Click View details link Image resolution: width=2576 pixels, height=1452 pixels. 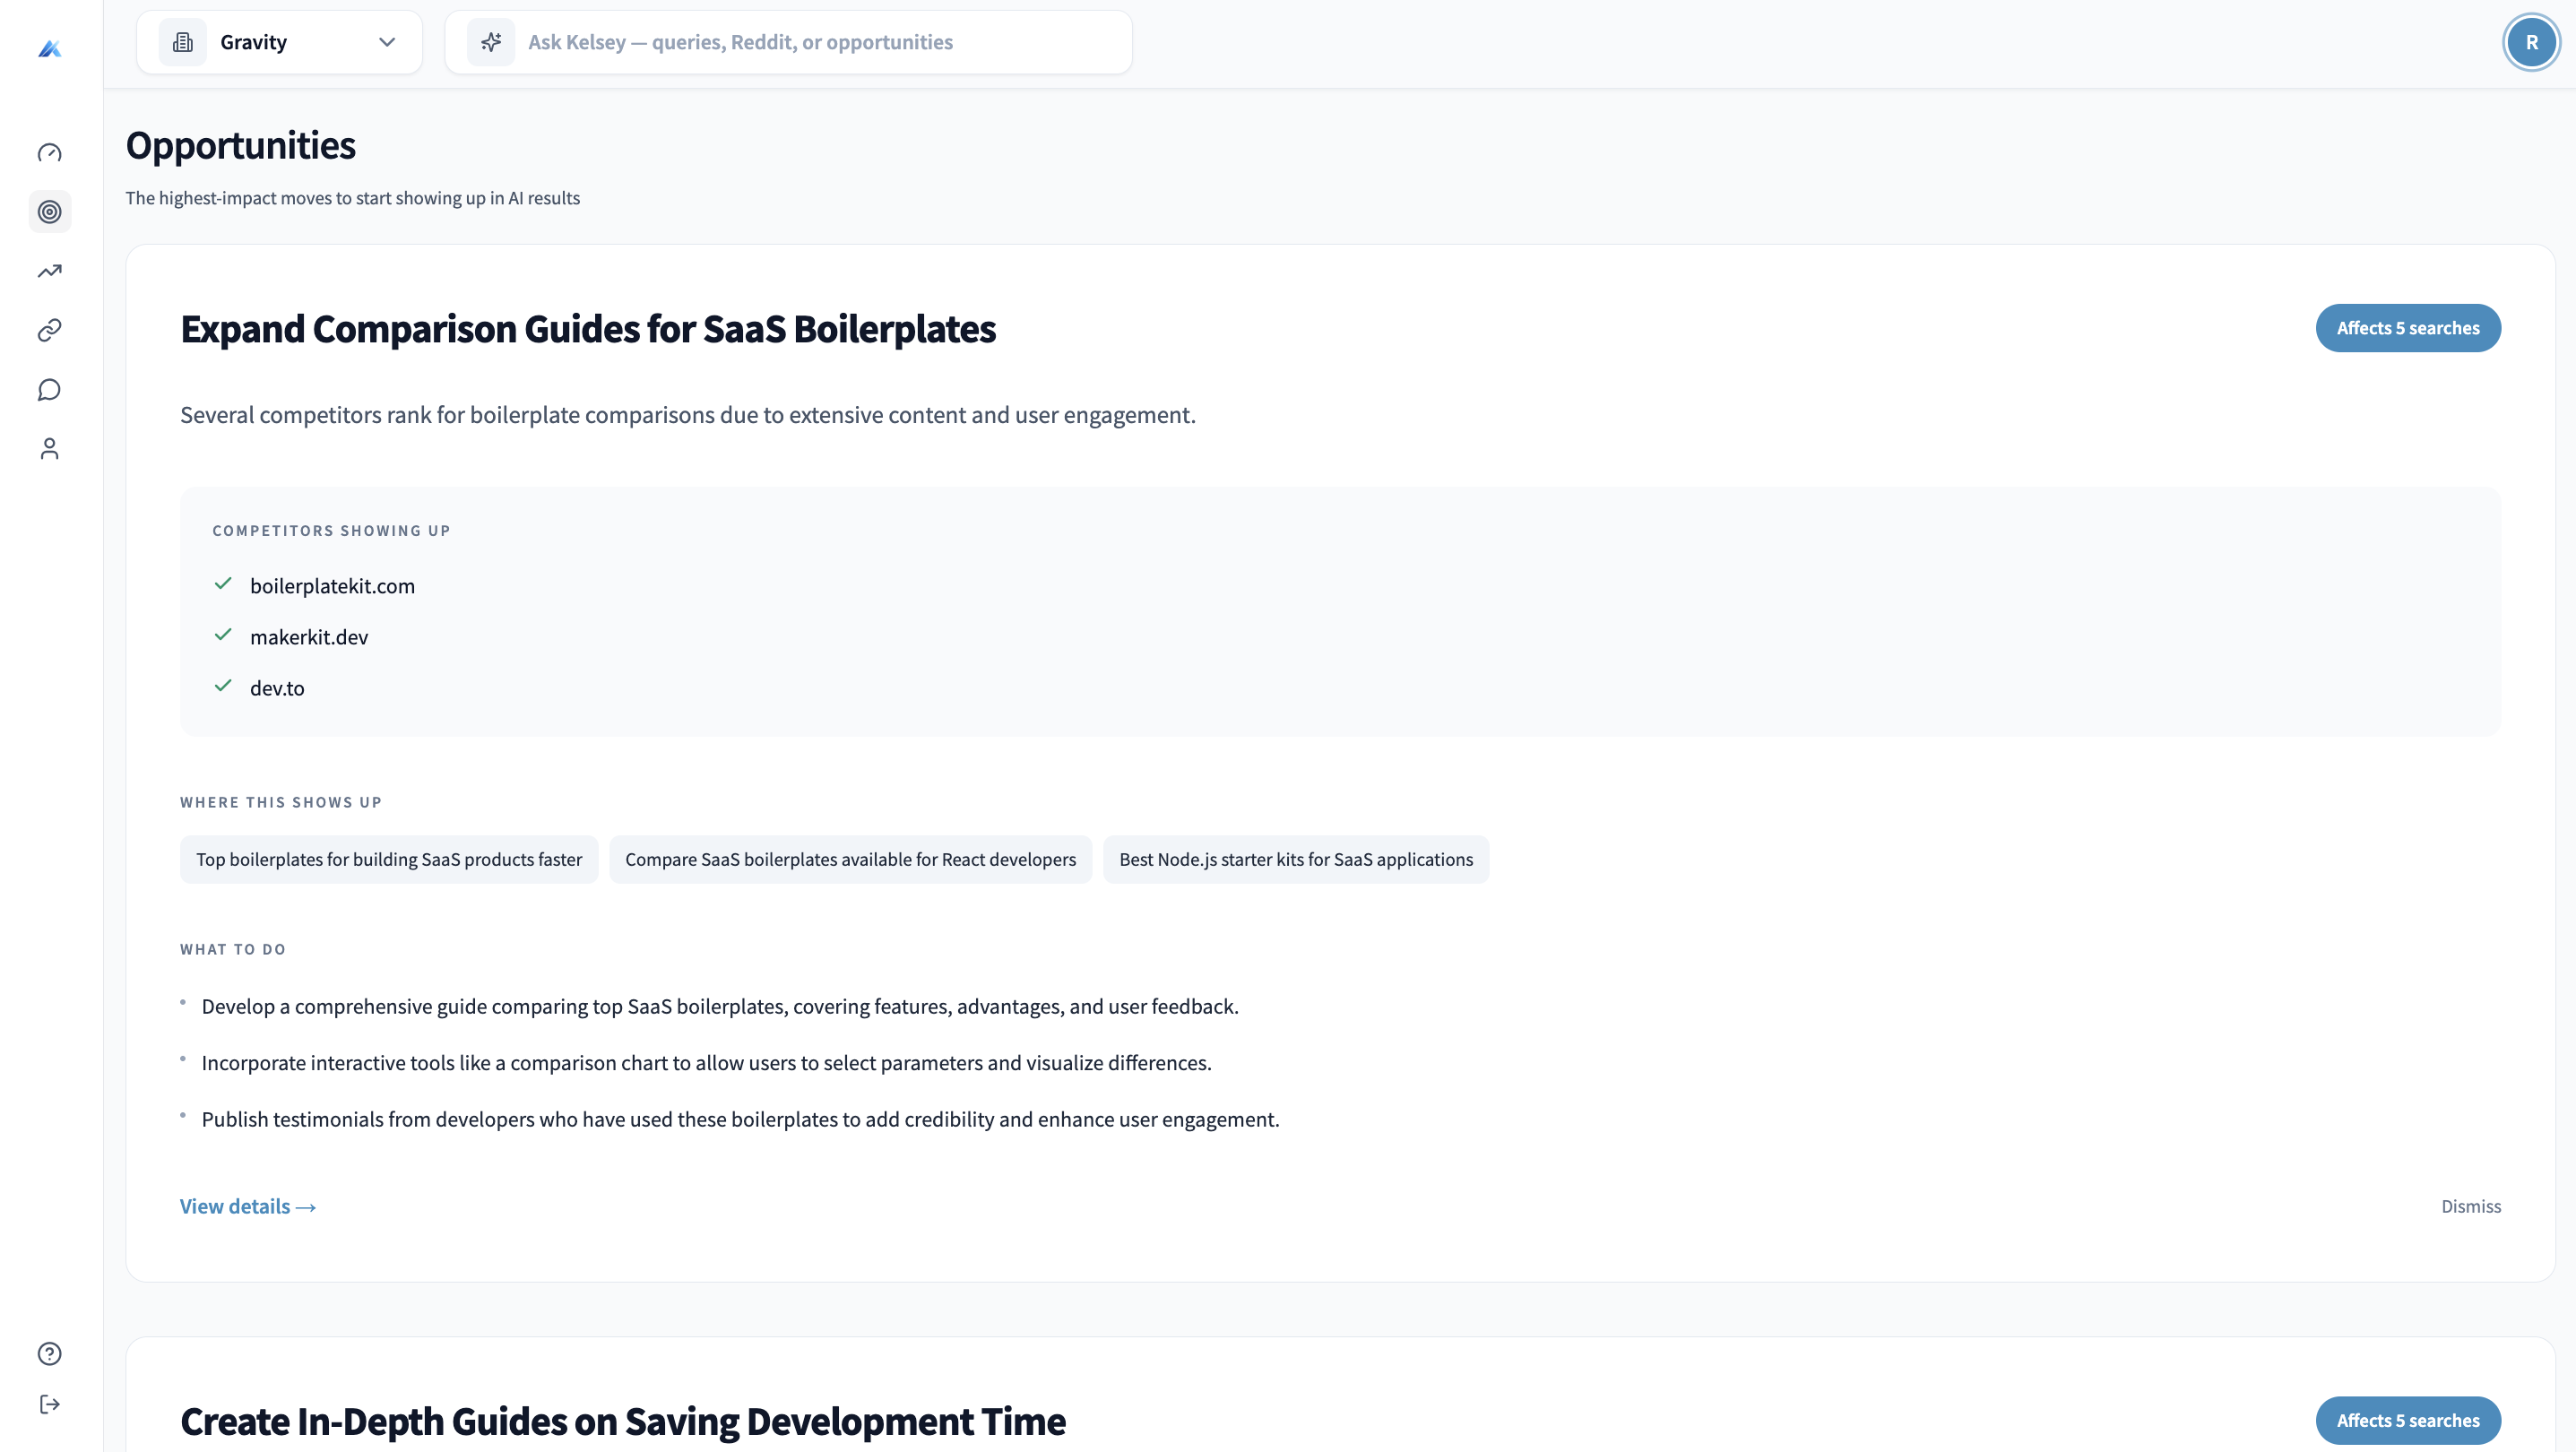pos(248,1206)
